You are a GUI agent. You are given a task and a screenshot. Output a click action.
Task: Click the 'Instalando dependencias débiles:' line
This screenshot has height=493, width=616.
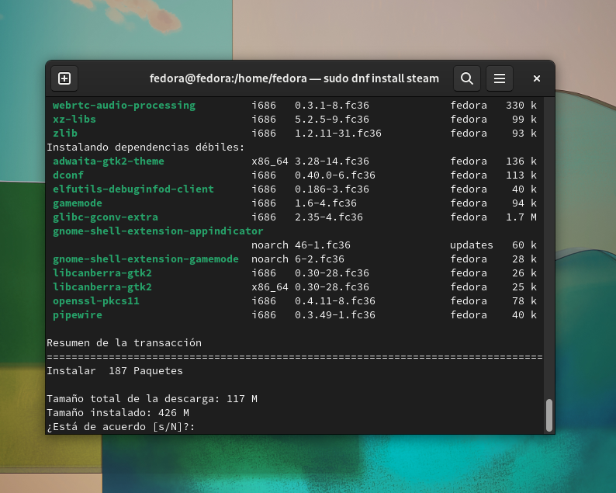(x=146, y=147)
